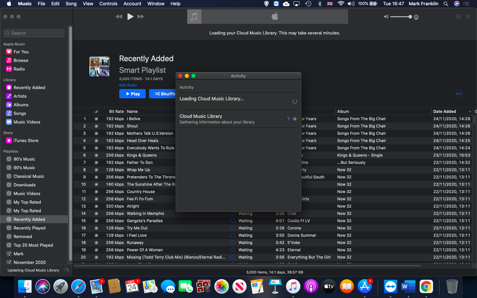
Task: Uncheck the checkbox for I Belive
Action: [x=96, y=119]
